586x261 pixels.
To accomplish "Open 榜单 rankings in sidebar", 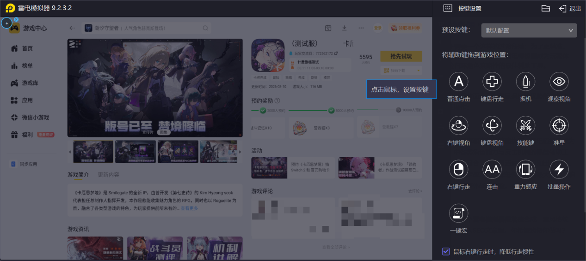I will 22,66.
